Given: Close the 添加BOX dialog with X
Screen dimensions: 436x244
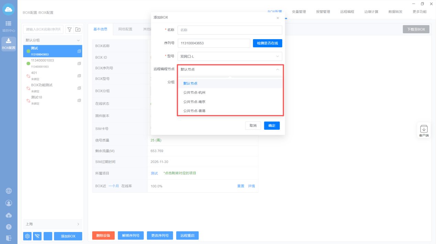Looking at the screenshot, I should [278, 18].
